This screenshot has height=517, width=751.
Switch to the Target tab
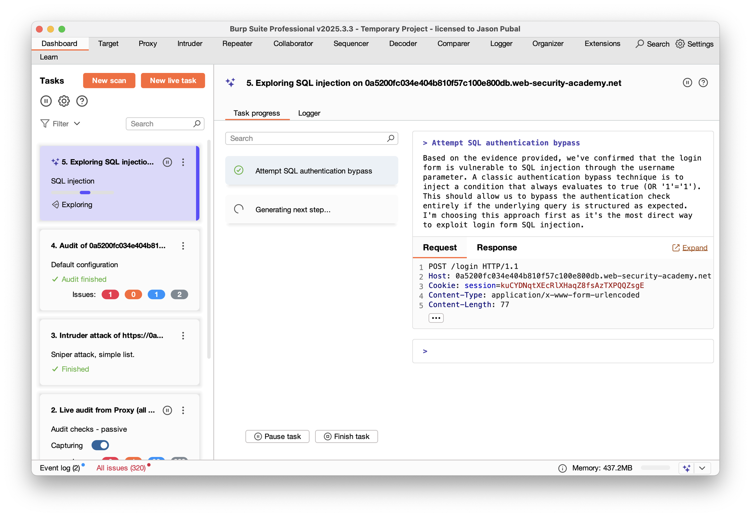[108, 44]
